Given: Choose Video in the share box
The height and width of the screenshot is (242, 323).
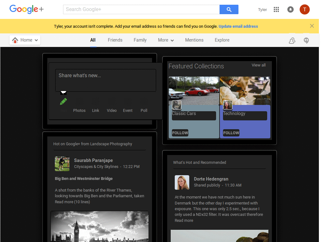Looking at the screenshot, I should (112, 111).
